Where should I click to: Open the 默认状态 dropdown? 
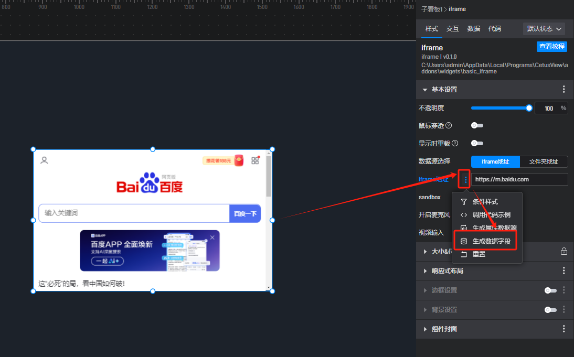(x=544, y=28)
